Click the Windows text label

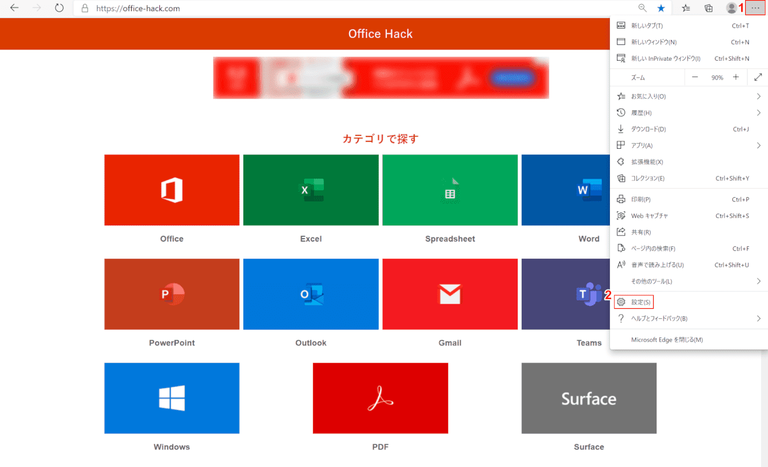pyautogui.click(x=172, y=447)
